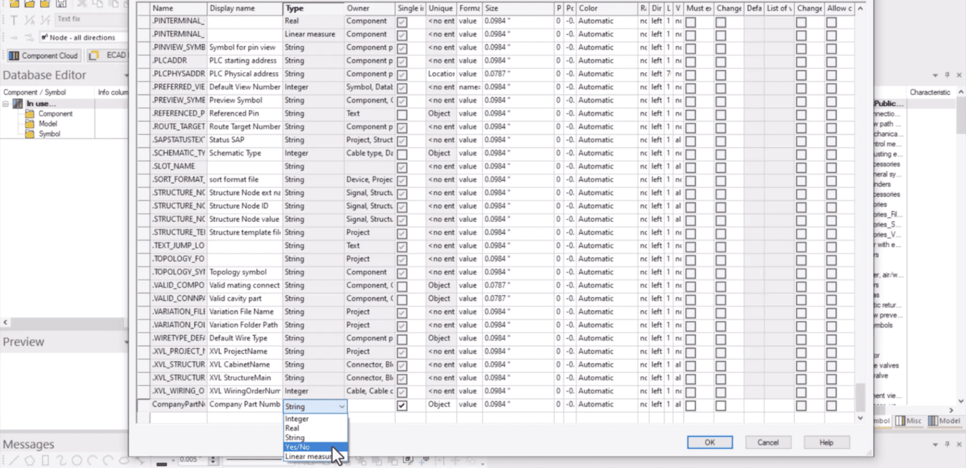Click the 'Cable, Cable c' owner cell
This screenshot has height=468, width=966.
(x=369, y=391)
